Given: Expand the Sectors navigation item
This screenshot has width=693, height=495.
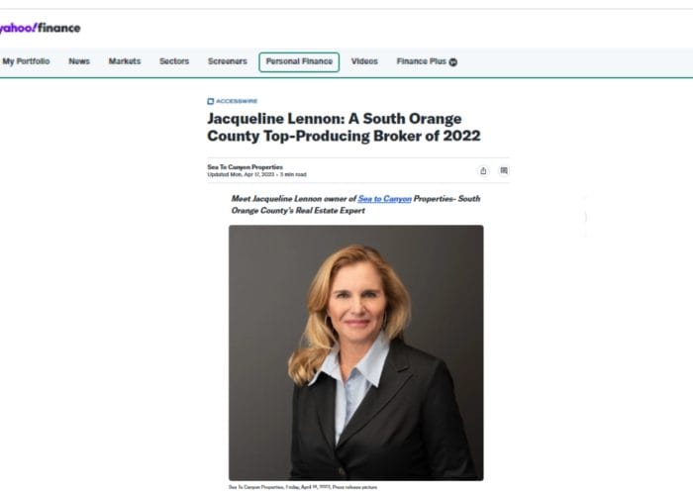Looking at the screenshot, I should pos(174,61).
